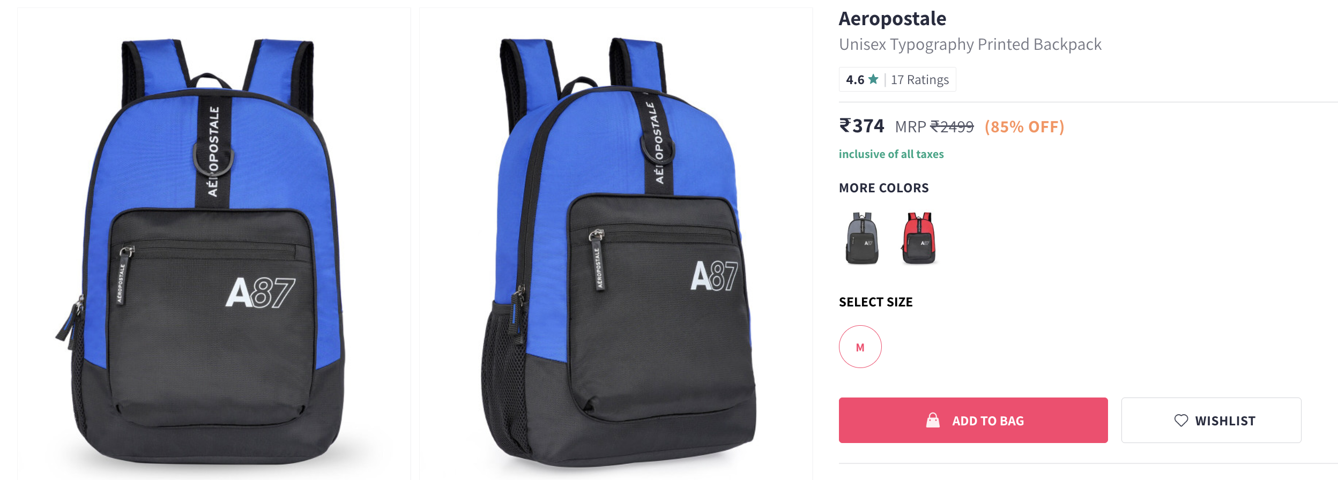This screenshot has width=1338, height=480.
Task: Save item with the Wishlist button
Action: point(1211,420)
